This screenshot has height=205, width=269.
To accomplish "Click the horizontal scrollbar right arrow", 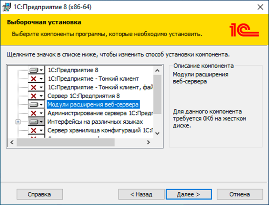I will coord(148,142).
